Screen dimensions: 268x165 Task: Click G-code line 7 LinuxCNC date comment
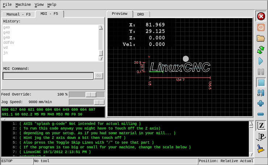pos(55,152)
